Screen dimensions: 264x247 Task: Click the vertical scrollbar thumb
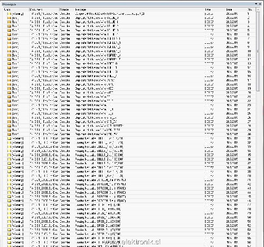[258, 51]
